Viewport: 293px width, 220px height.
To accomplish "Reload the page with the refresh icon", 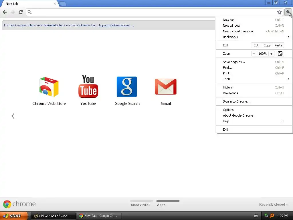I will (21, 12).
